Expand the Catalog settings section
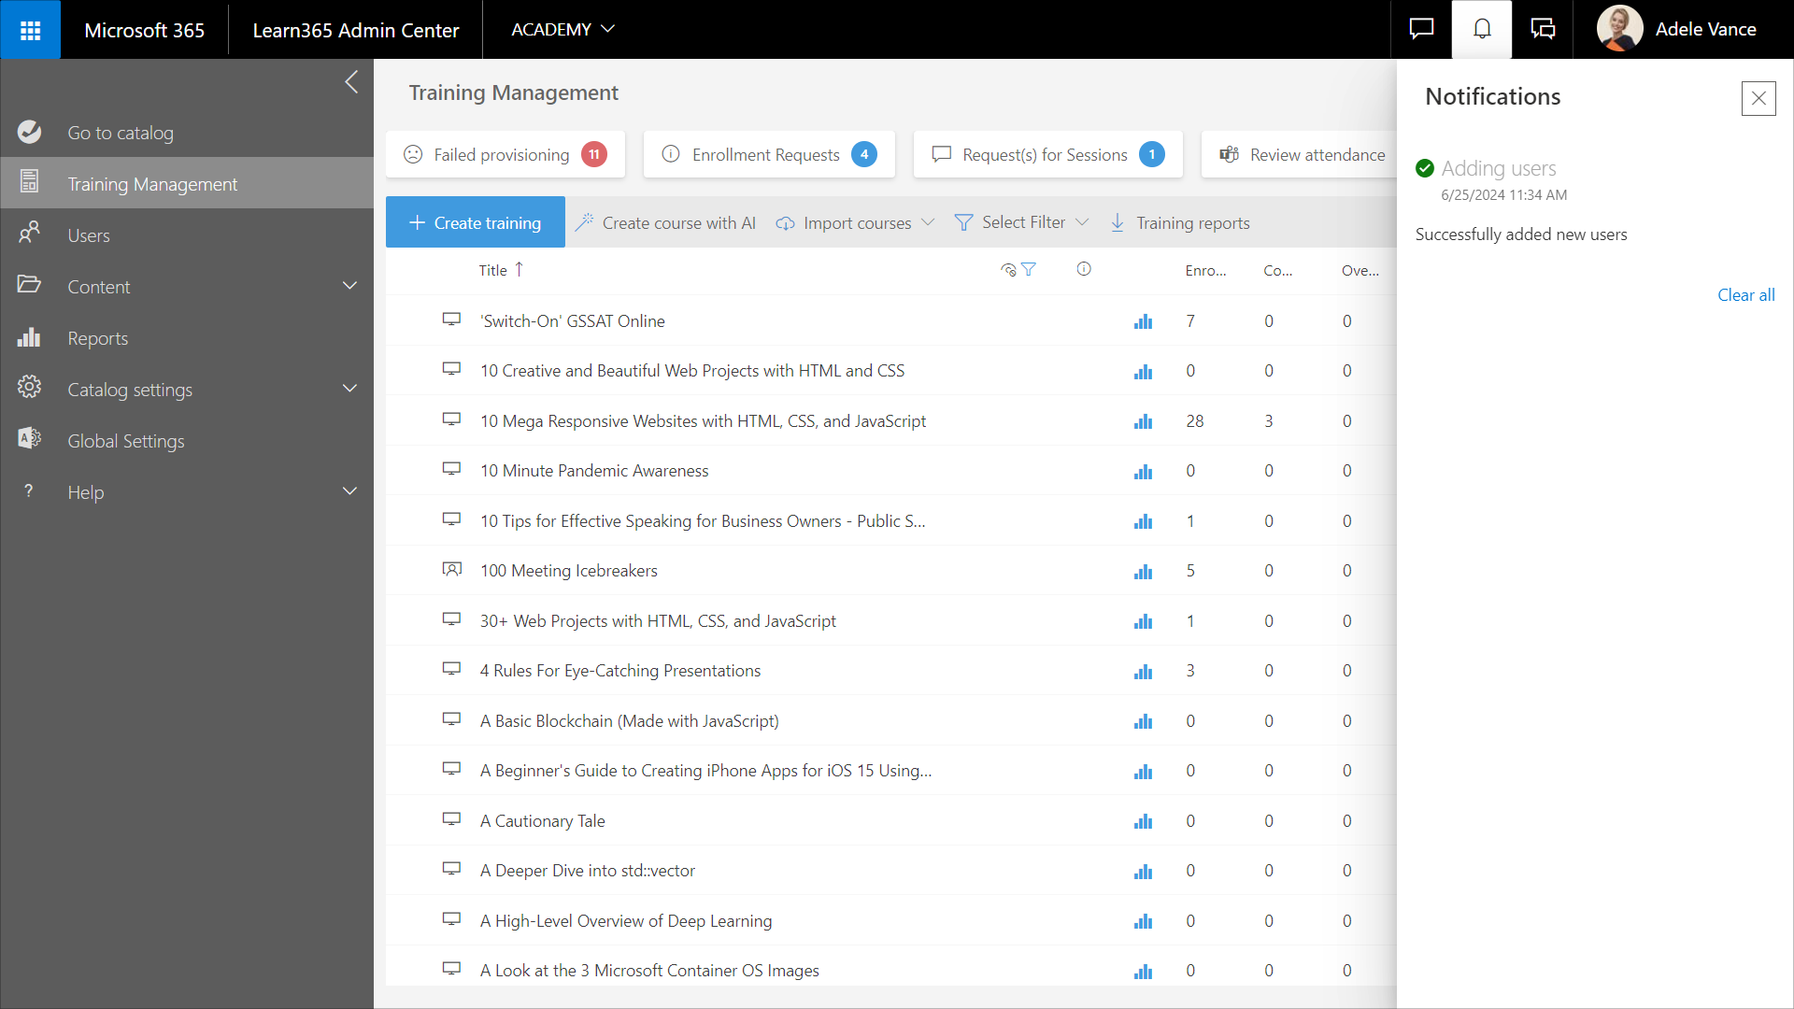The image size is (1794, 1009). (349, 390)
